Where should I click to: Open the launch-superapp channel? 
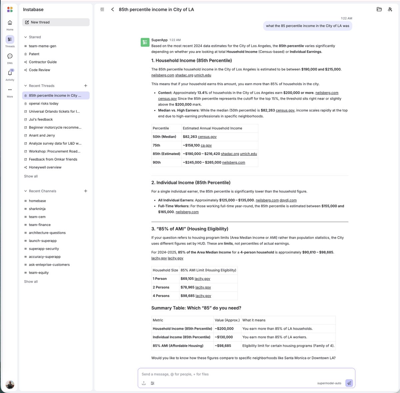pyautogui.click(x=56, y=241)
